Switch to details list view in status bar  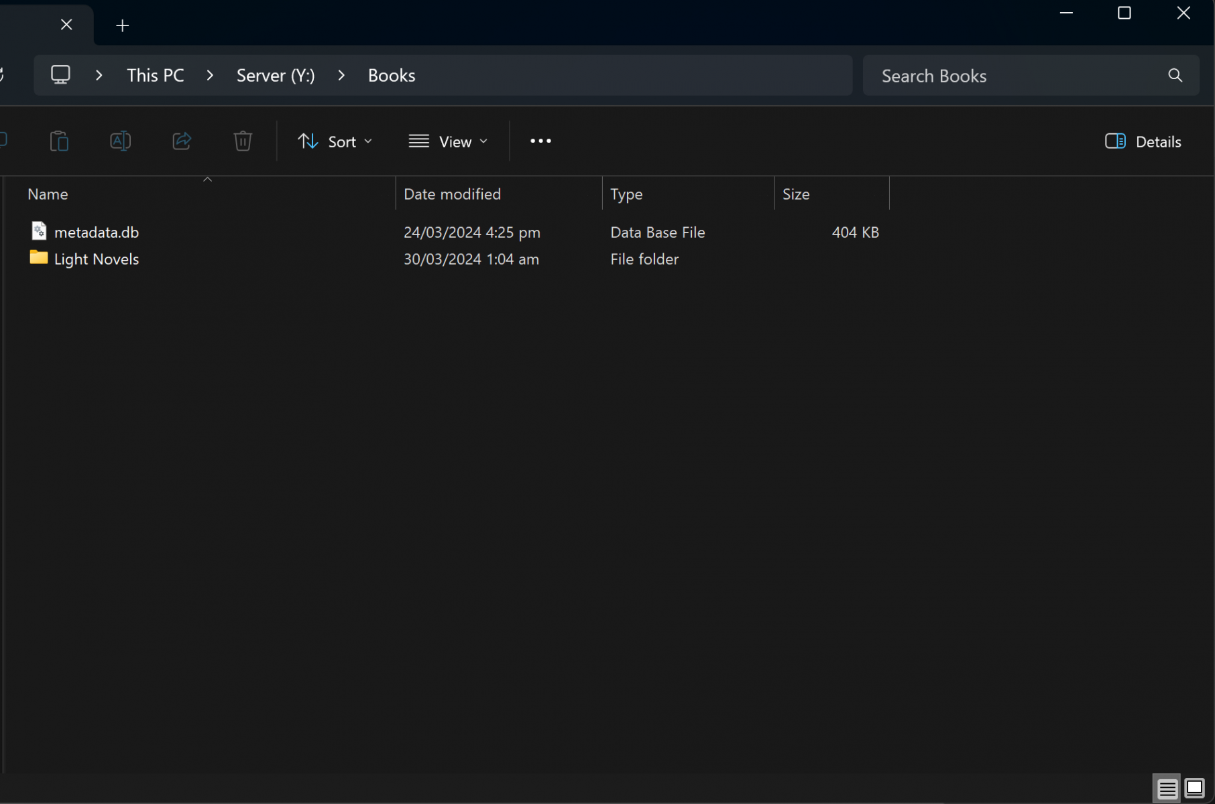tap(1167, 789)
